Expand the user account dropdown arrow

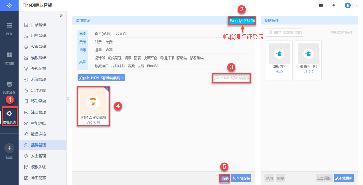(x=357, y=5)
